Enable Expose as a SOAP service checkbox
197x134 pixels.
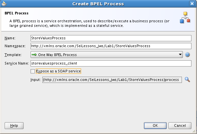pyautogui.click(x=33, y=71)
